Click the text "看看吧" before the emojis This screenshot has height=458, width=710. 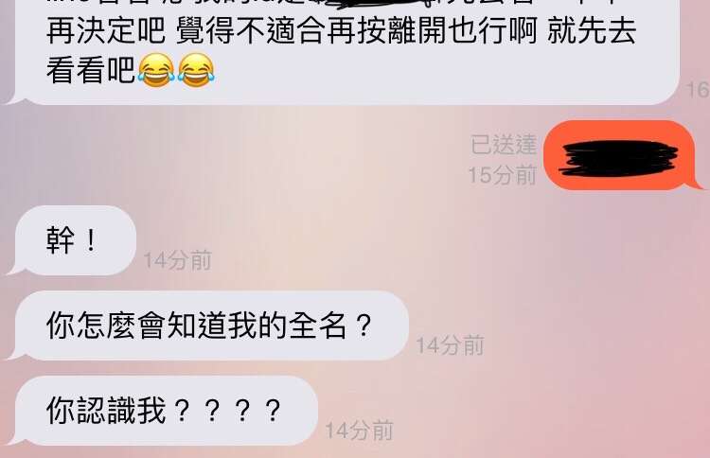[91, 70]
